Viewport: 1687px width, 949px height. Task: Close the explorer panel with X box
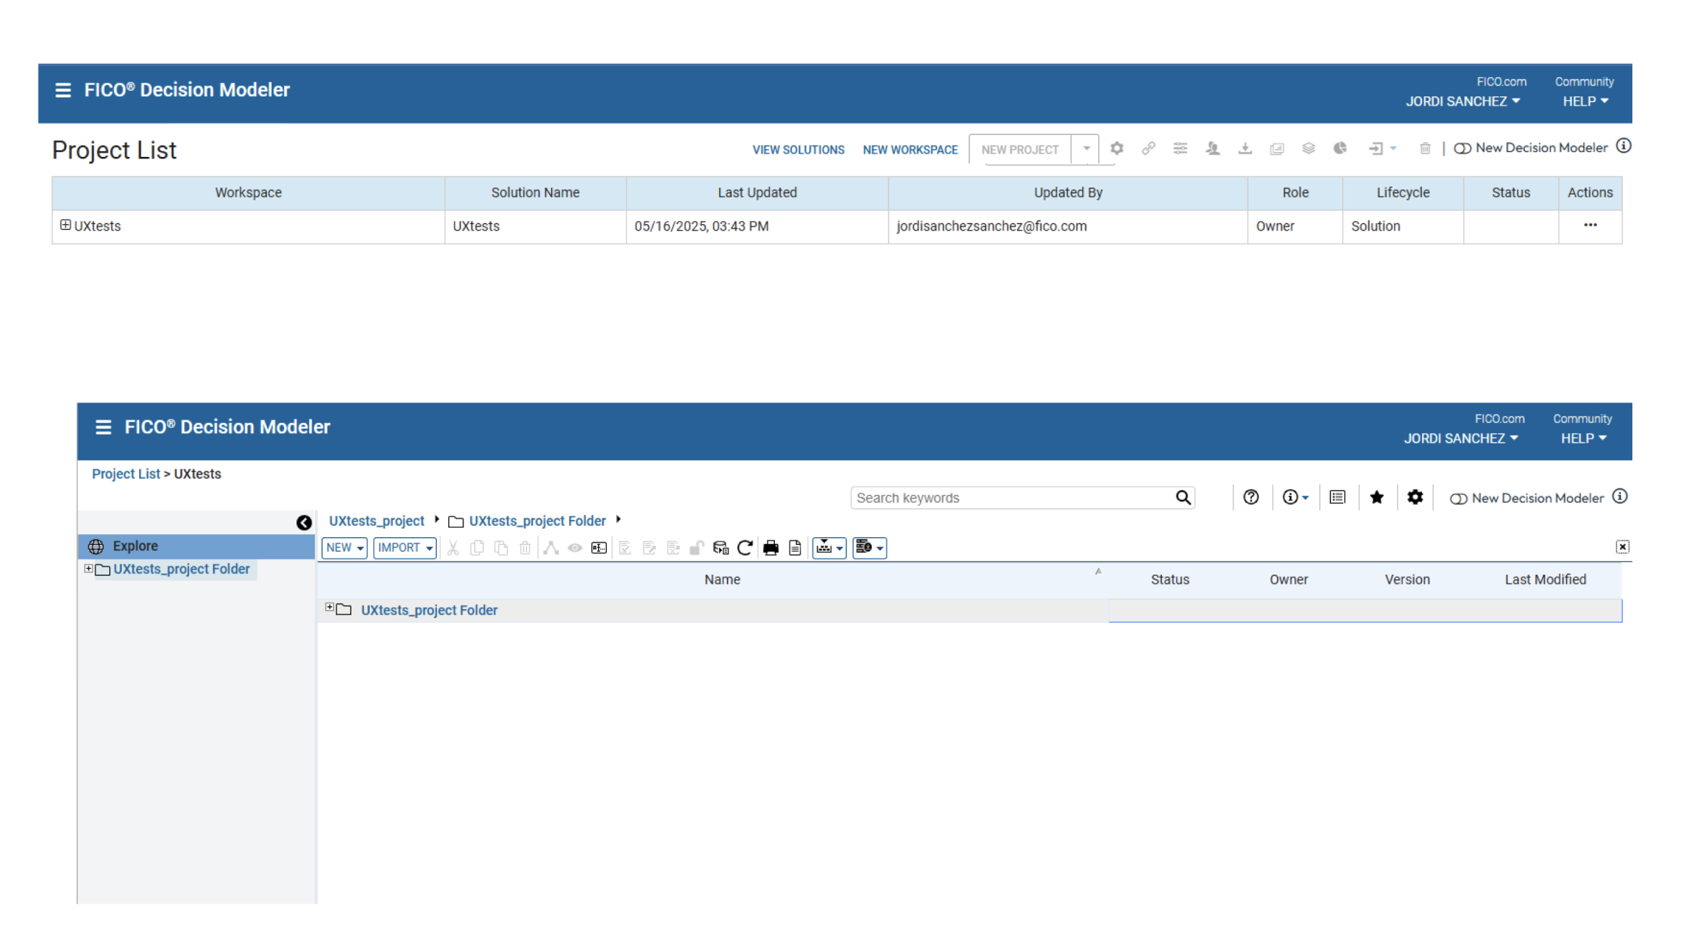pos(1622,547)
